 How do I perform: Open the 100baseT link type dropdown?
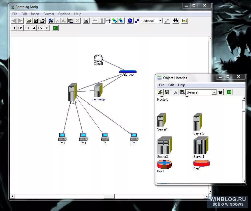160,21
